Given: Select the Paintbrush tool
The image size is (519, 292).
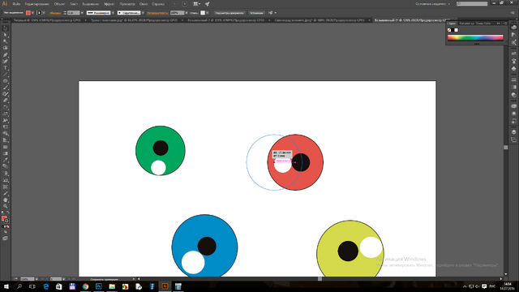Looking at the screenshot, I should click(5, 88).
